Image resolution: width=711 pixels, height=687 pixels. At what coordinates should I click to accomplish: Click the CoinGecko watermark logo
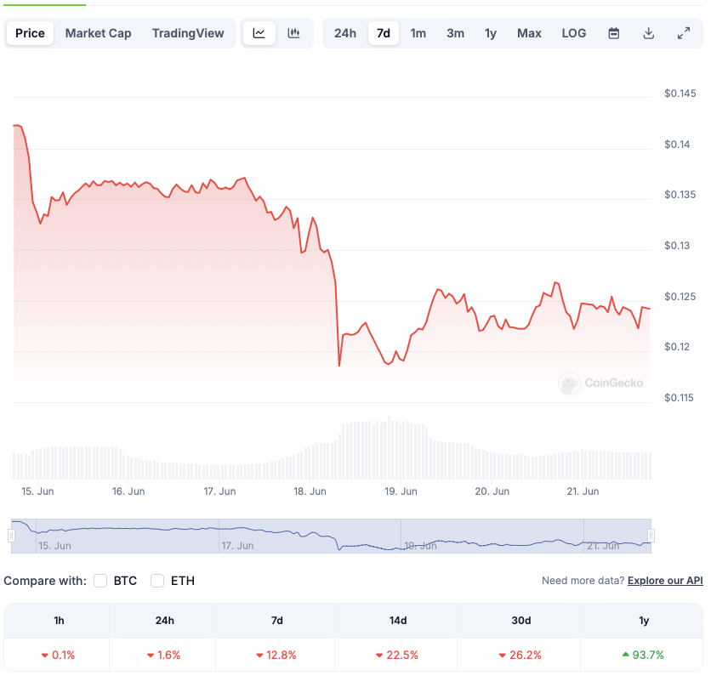[x=601, y=383]
